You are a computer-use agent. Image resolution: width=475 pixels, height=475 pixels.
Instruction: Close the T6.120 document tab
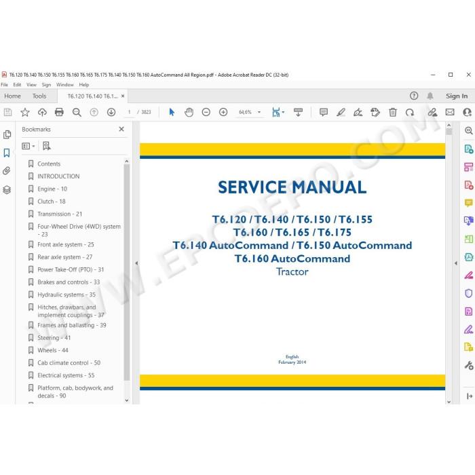point(123,96)
